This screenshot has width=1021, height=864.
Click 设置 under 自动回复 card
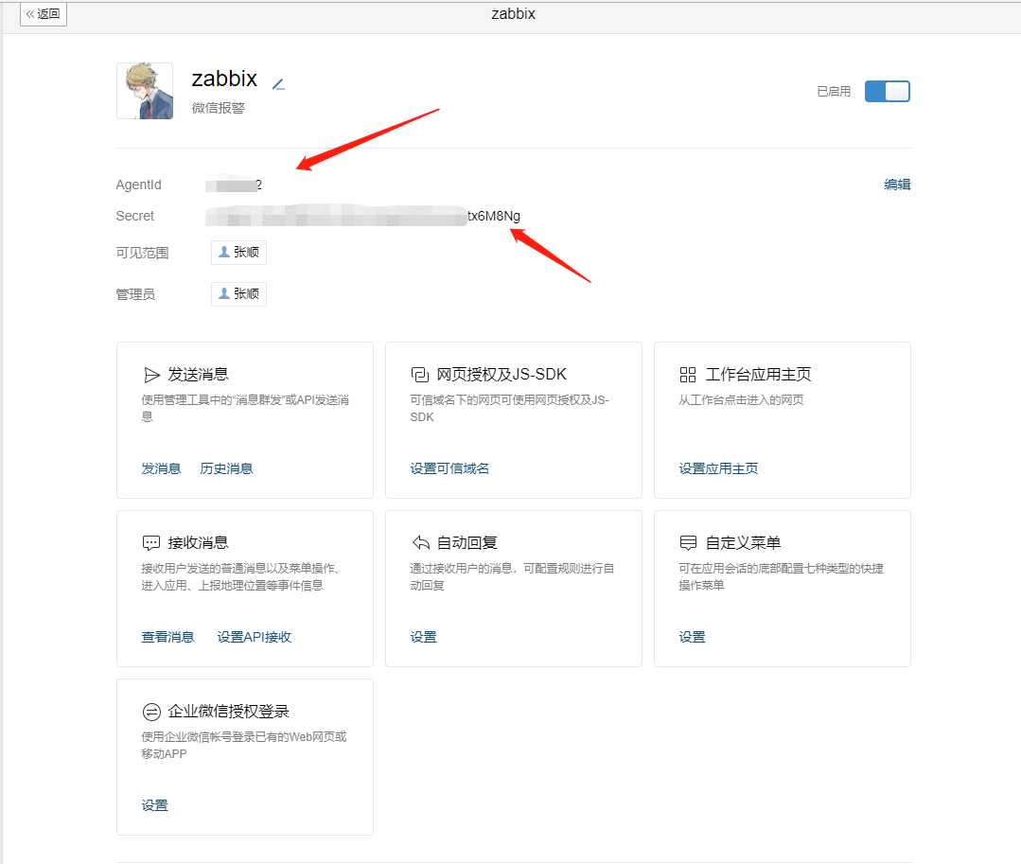(x=423, y=637)
